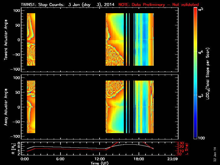Click the 100 label at the colorbar bottom
The width and height of the screenshot is (220, 165).
(201, 138)
